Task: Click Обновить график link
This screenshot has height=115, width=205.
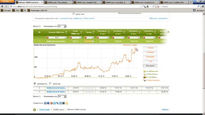Action: coord(130,45)
